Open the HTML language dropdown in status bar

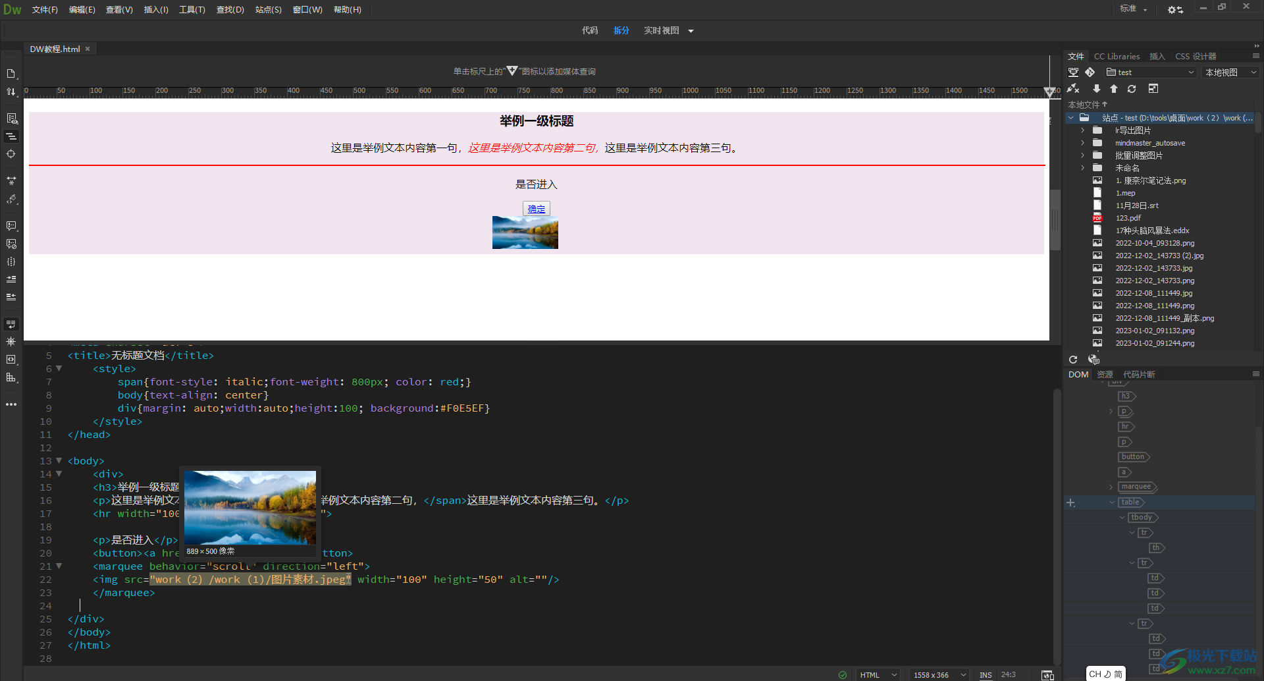(x=878, y=675)
